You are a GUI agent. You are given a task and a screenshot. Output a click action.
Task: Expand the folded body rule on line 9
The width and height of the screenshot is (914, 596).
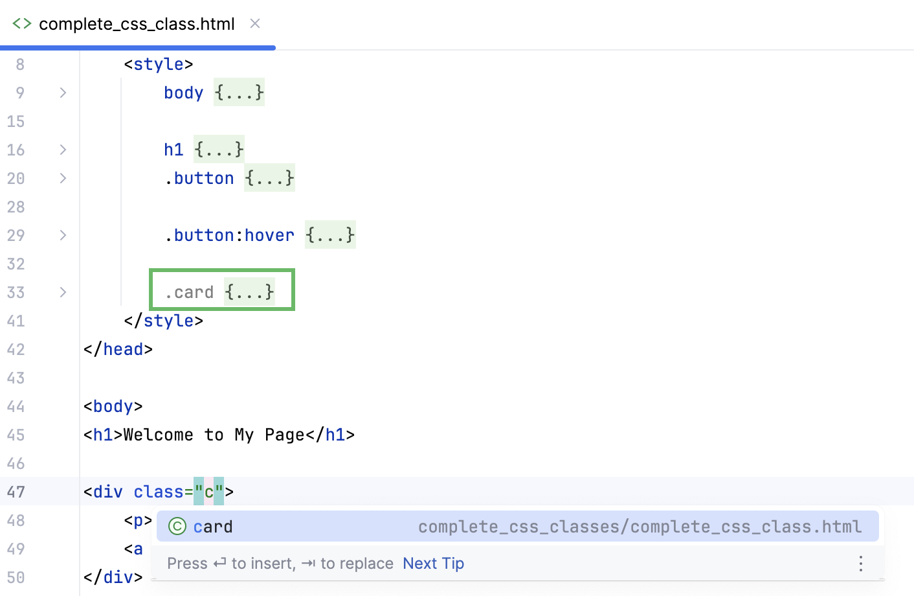(x=62, y=93)
